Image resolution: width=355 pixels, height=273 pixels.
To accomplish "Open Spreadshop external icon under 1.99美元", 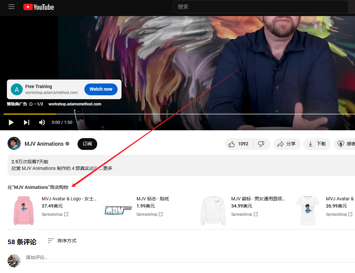I will click(x=161, y=214).
